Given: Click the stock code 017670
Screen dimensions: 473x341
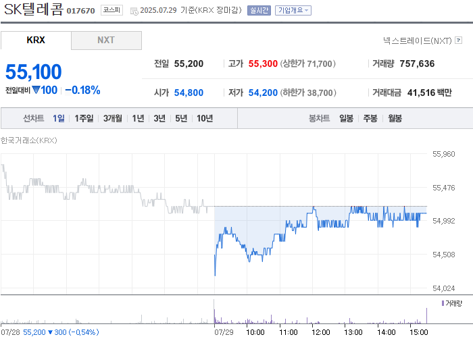Looking at the screenshot, I should click(x=80, y=11).
